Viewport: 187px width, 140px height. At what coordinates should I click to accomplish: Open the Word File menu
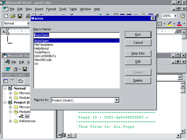pos(12,9)
